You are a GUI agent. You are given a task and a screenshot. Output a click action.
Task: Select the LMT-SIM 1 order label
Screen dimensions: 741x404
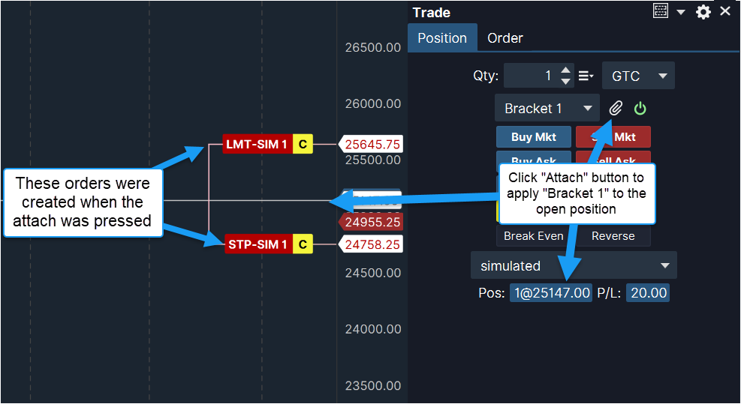tap(258, 144)
